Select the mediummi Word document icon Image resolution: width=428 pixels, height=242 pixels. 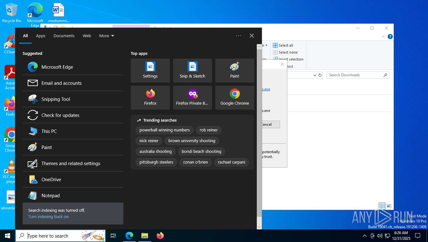pos(59,13)
